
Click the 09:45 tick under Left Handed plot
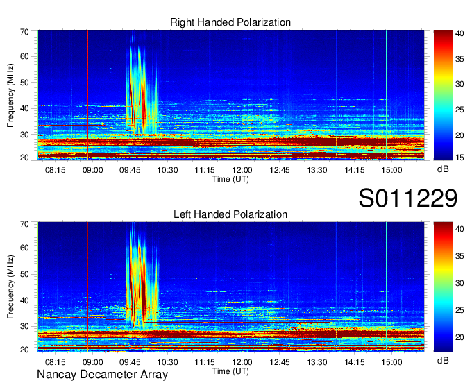(x=130, y=362)
